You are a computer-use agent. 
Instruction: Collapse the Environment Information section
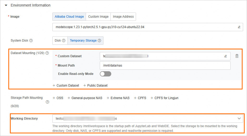coord(6,5)
